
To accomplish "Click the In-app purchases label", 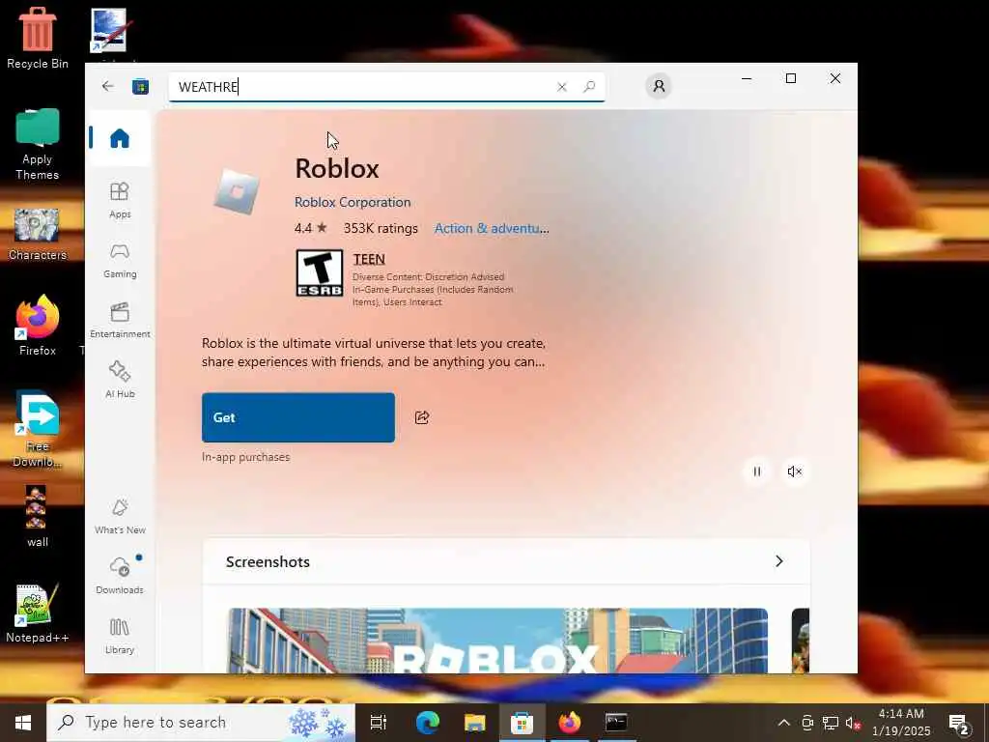I will tap(245, 457).
